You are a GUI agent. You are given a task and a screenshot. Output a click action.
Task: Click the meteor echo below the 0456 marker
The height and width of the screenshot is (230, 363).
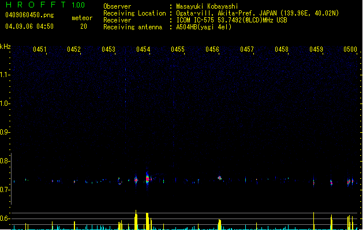[219, 178]
